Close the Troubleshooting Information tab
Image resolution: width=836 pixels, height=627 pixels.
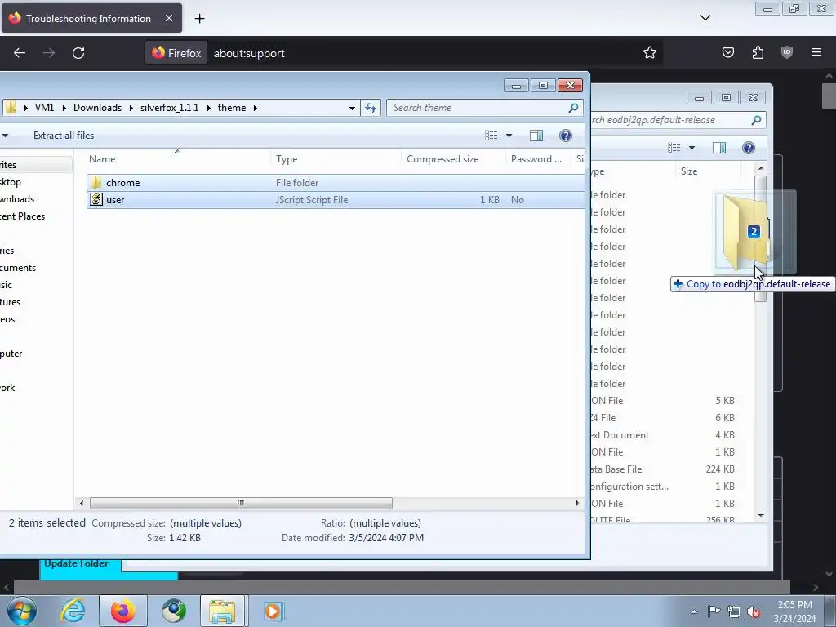pos(168,18)
